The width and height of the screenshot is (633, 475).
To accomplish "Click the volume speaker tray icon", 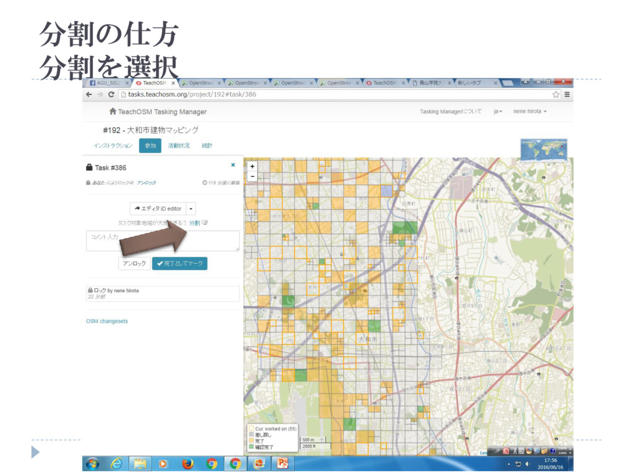I will pyautogui.click(x=527, y=464).
